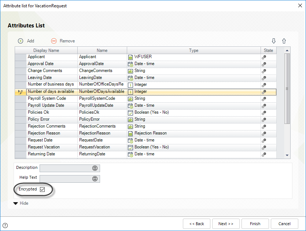Click the scrollbar up arrow of attributes list
Viewport: 306px width, 231px height.
pyautogui.click(x=287, y=50)
